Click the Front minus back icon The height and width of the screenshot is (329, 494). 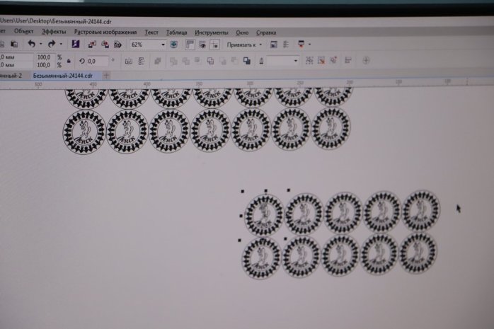[x=223, y=61]
